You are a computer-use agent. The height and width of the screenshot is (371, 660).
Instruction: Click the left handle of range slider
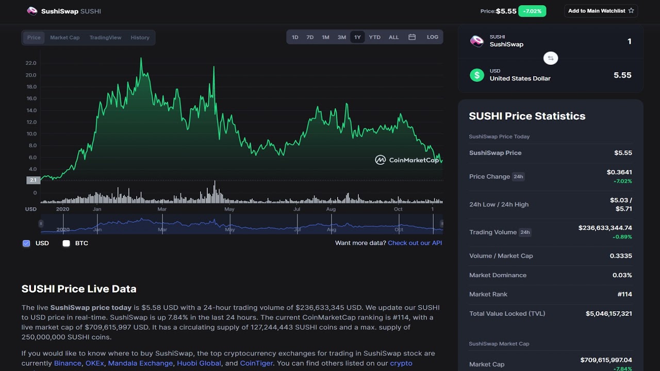tap(41, 224)
